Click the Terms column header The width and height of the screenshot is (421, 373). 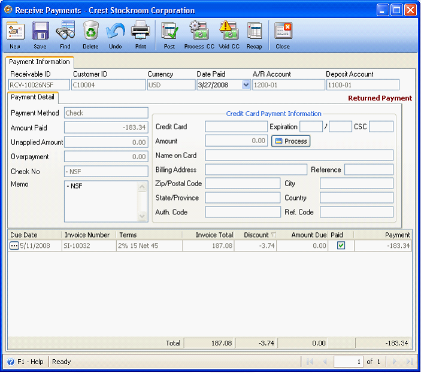point(149,235)
